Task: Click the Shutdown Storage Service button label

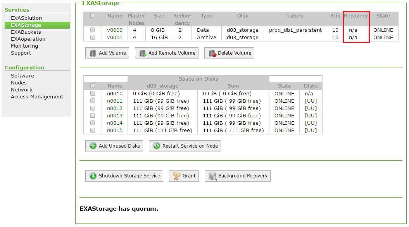Action: tap(129, 176)
